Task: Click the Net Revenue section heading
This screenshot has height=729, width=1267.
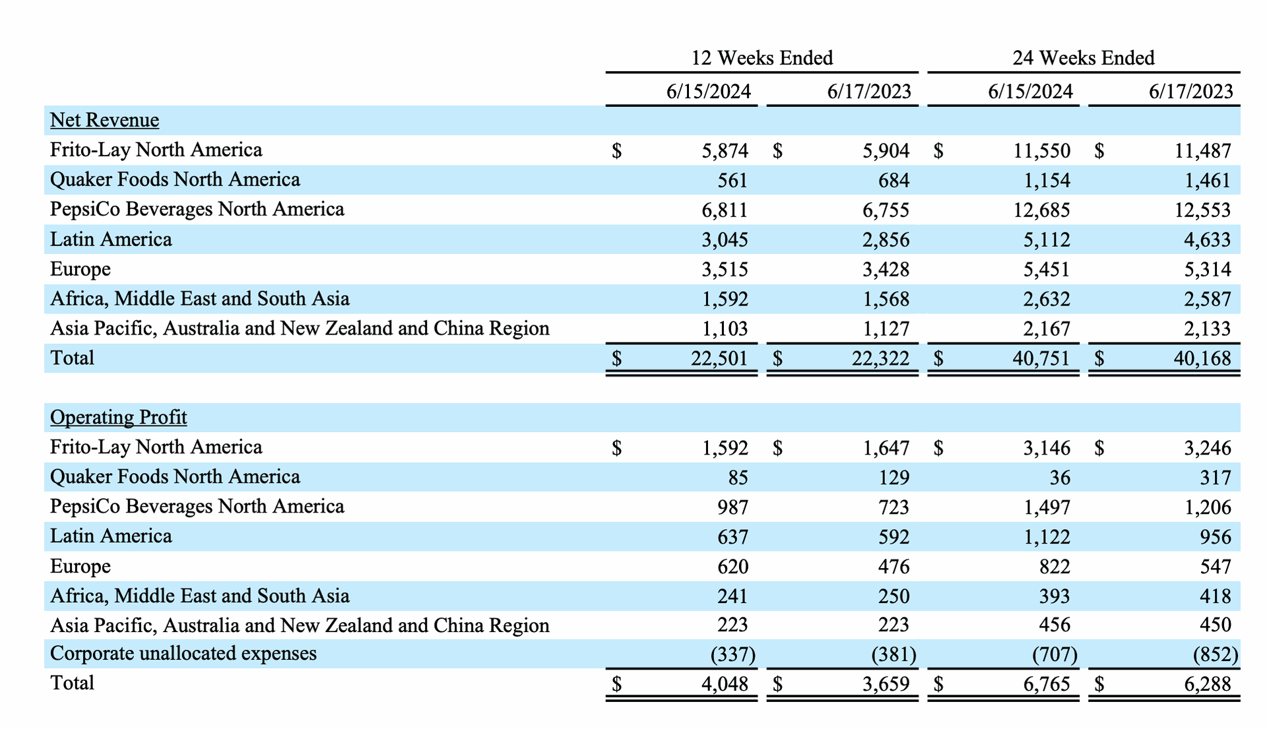Action: pos(104,120)
